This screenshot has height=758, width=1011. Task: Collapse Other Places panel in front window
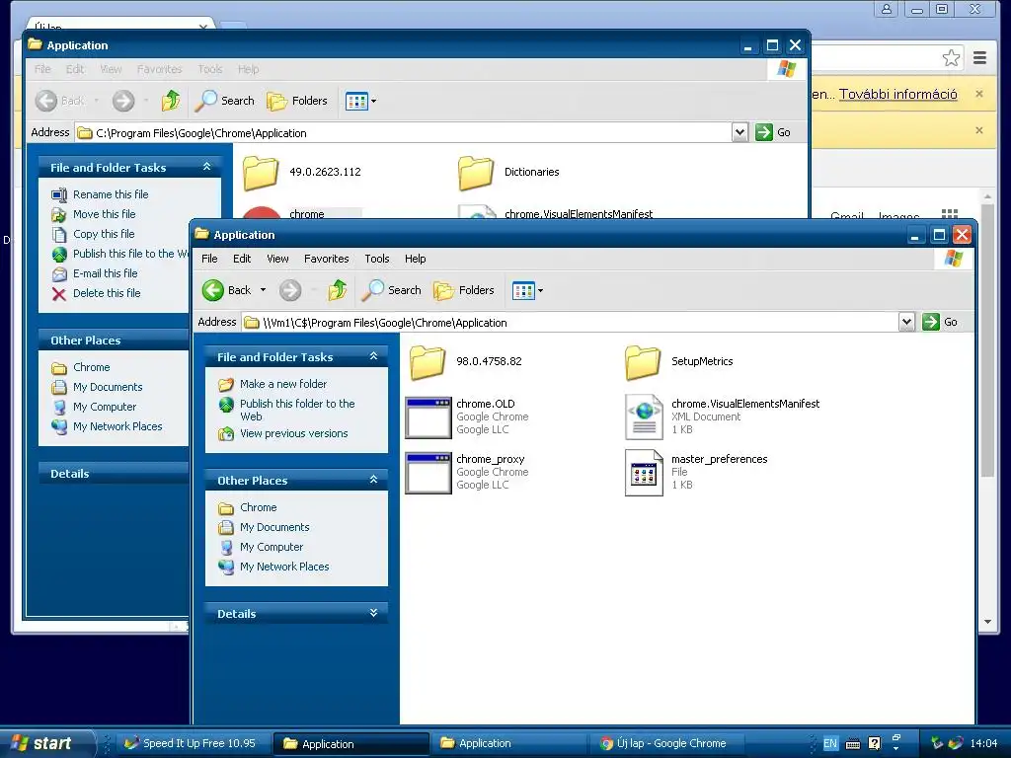373,480
